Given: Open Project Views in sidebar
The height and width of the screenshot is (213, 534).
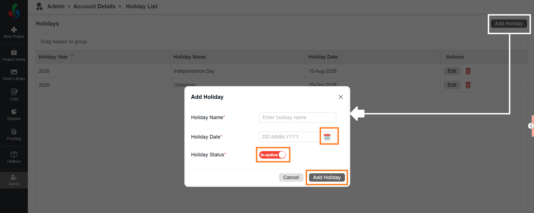Looking at the screenshot, I should pos(14,56).
